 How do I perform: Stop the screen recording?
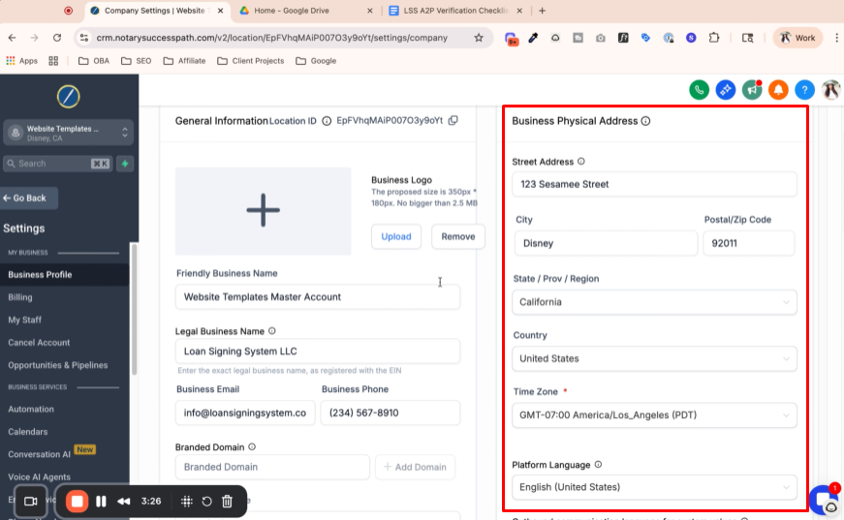pos(77,502)
